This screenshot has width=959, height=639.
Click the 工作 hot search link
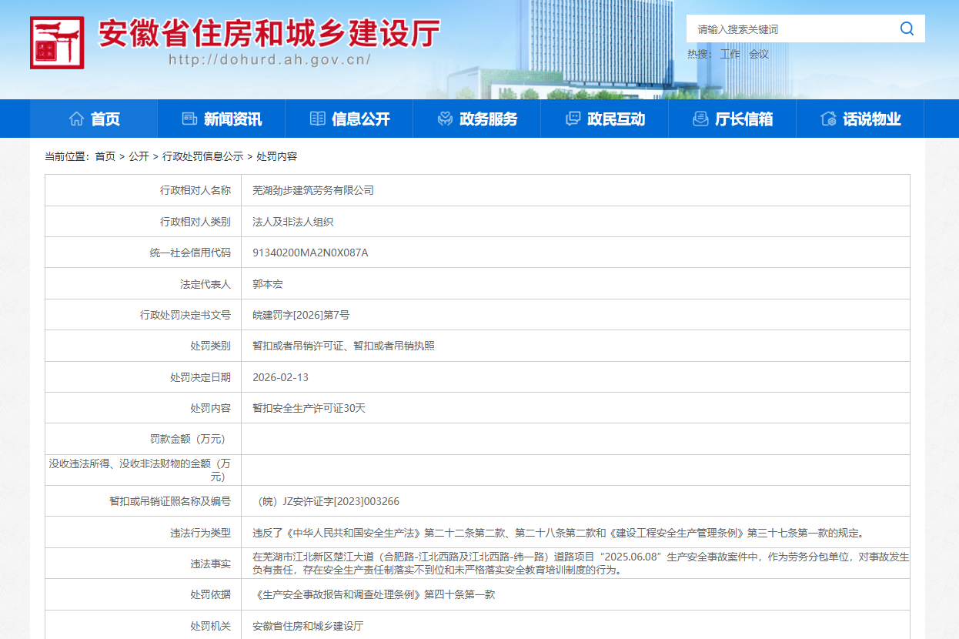point(730,54)
